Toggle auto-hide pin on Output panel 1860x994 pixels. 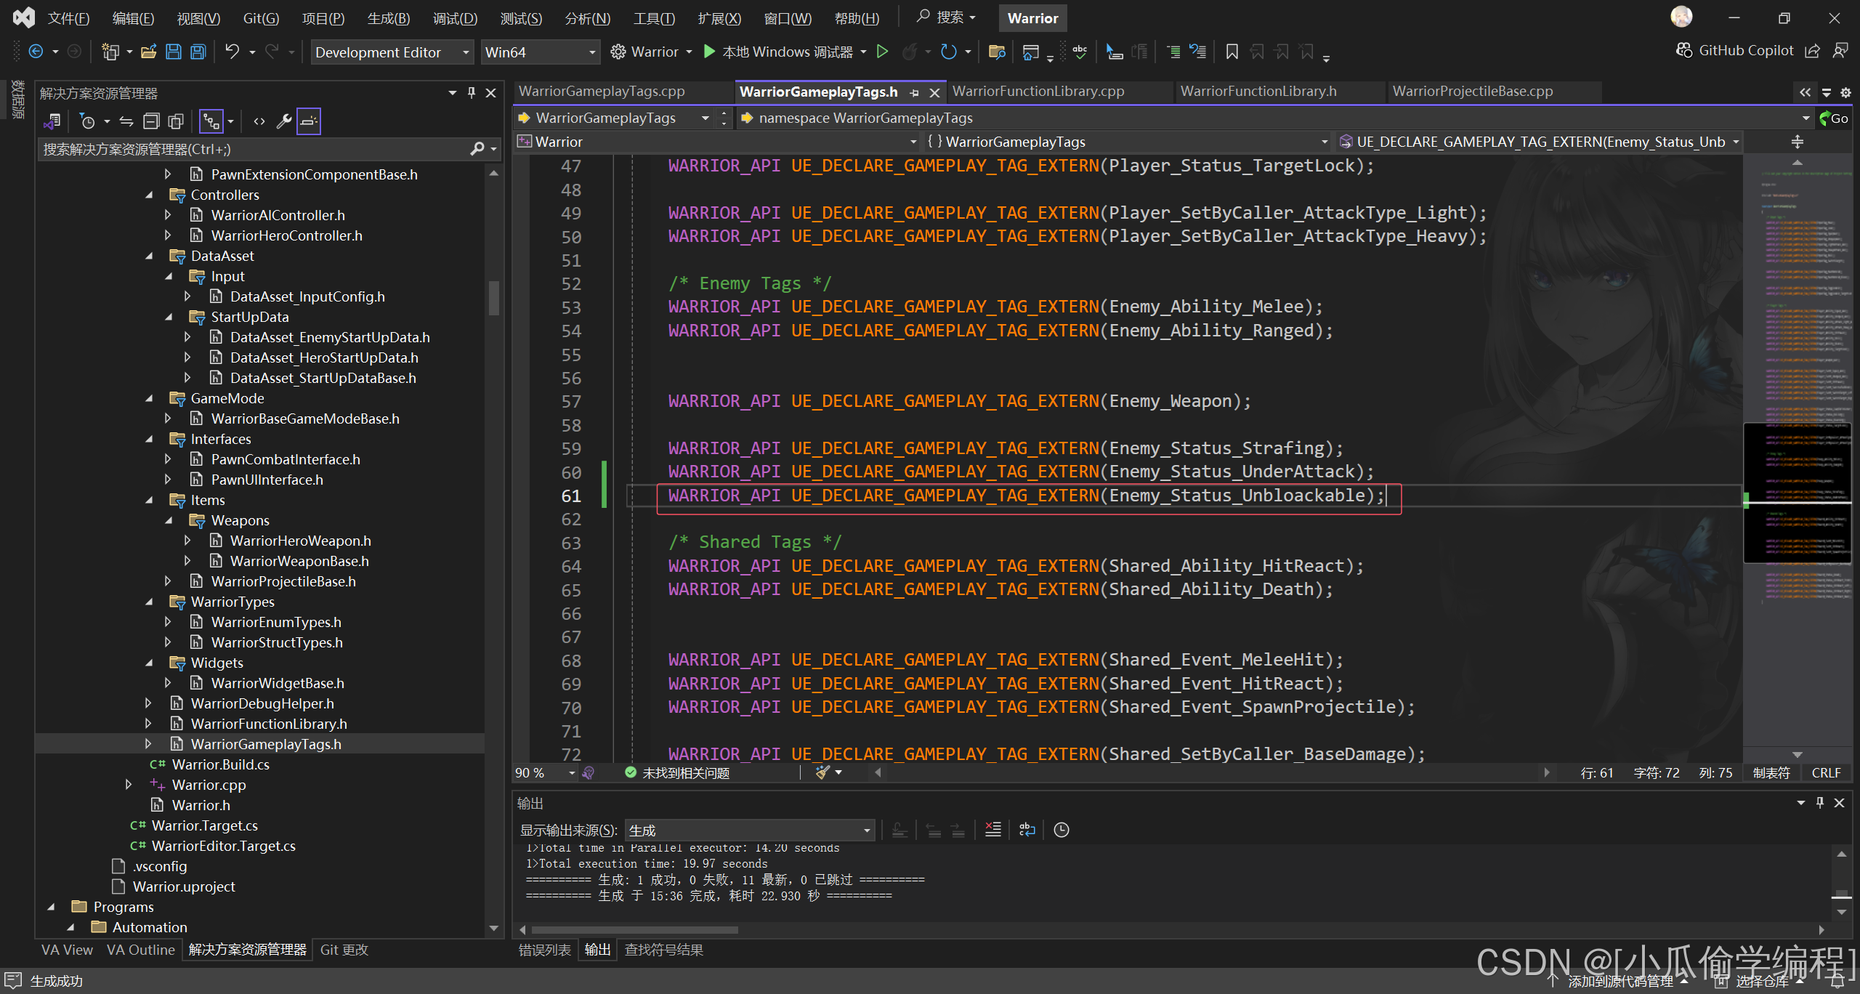(x=1820, y=802)
